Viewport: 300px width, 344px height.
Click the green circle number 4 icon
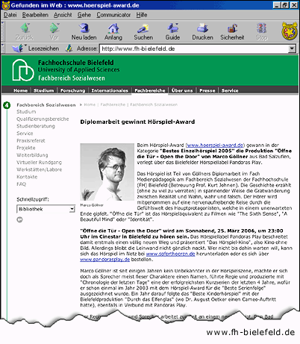point(7,105)
